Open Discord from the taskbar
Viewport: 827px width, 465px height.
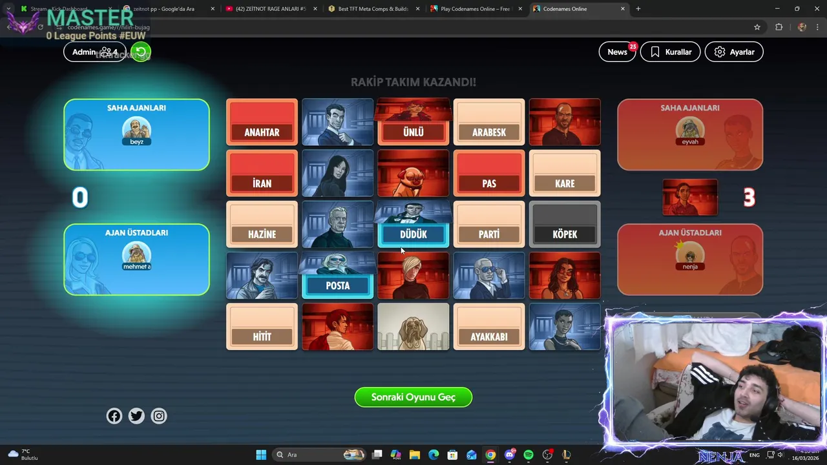pos(510,455)
